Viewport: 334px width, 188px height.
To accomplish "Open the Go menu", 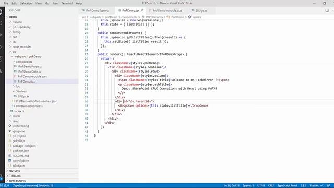I will (x=47, y=3).
